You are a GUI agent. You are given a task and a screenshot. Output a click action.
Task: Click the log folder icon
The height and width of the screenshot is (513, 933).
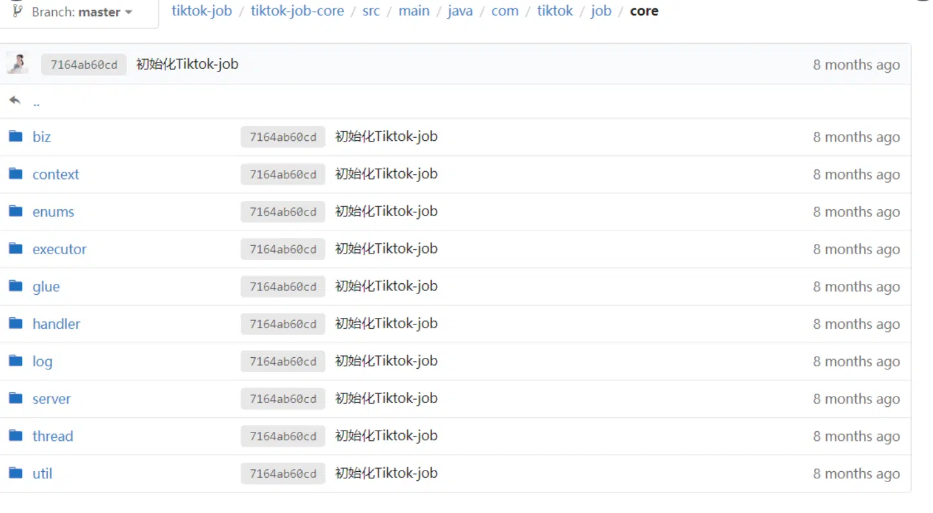15,360
